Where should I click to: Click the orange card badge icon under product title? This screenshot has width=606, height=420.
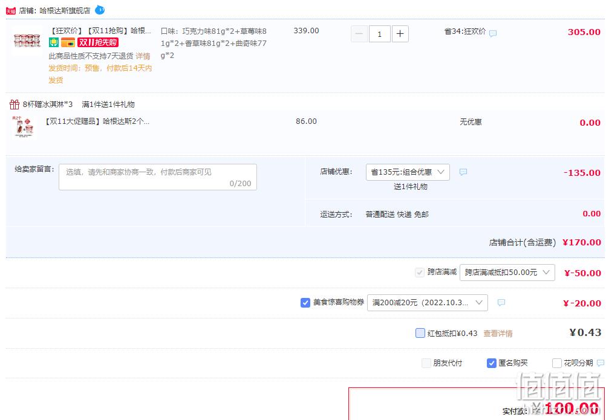tap(68, 42)
